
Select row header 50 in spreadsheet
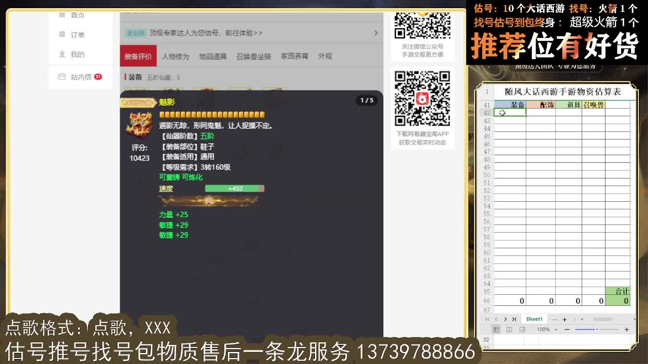coord(487,175)
